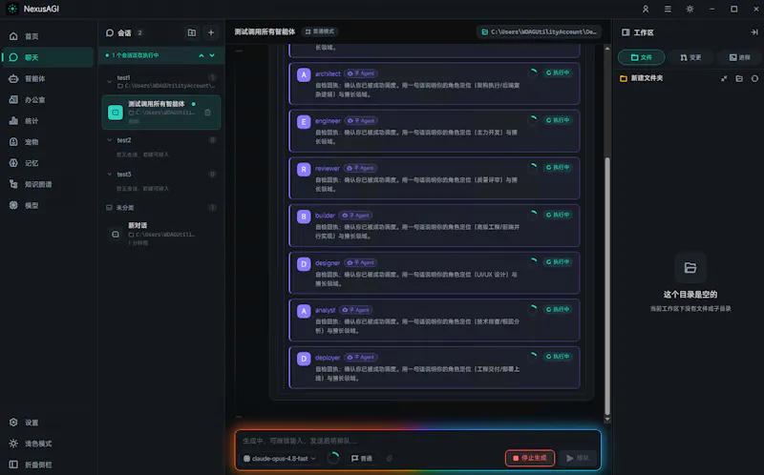Click the engineer sub-agent name
Screen dimensions: 764x475
pyautogui.click(x=328, y=121)
